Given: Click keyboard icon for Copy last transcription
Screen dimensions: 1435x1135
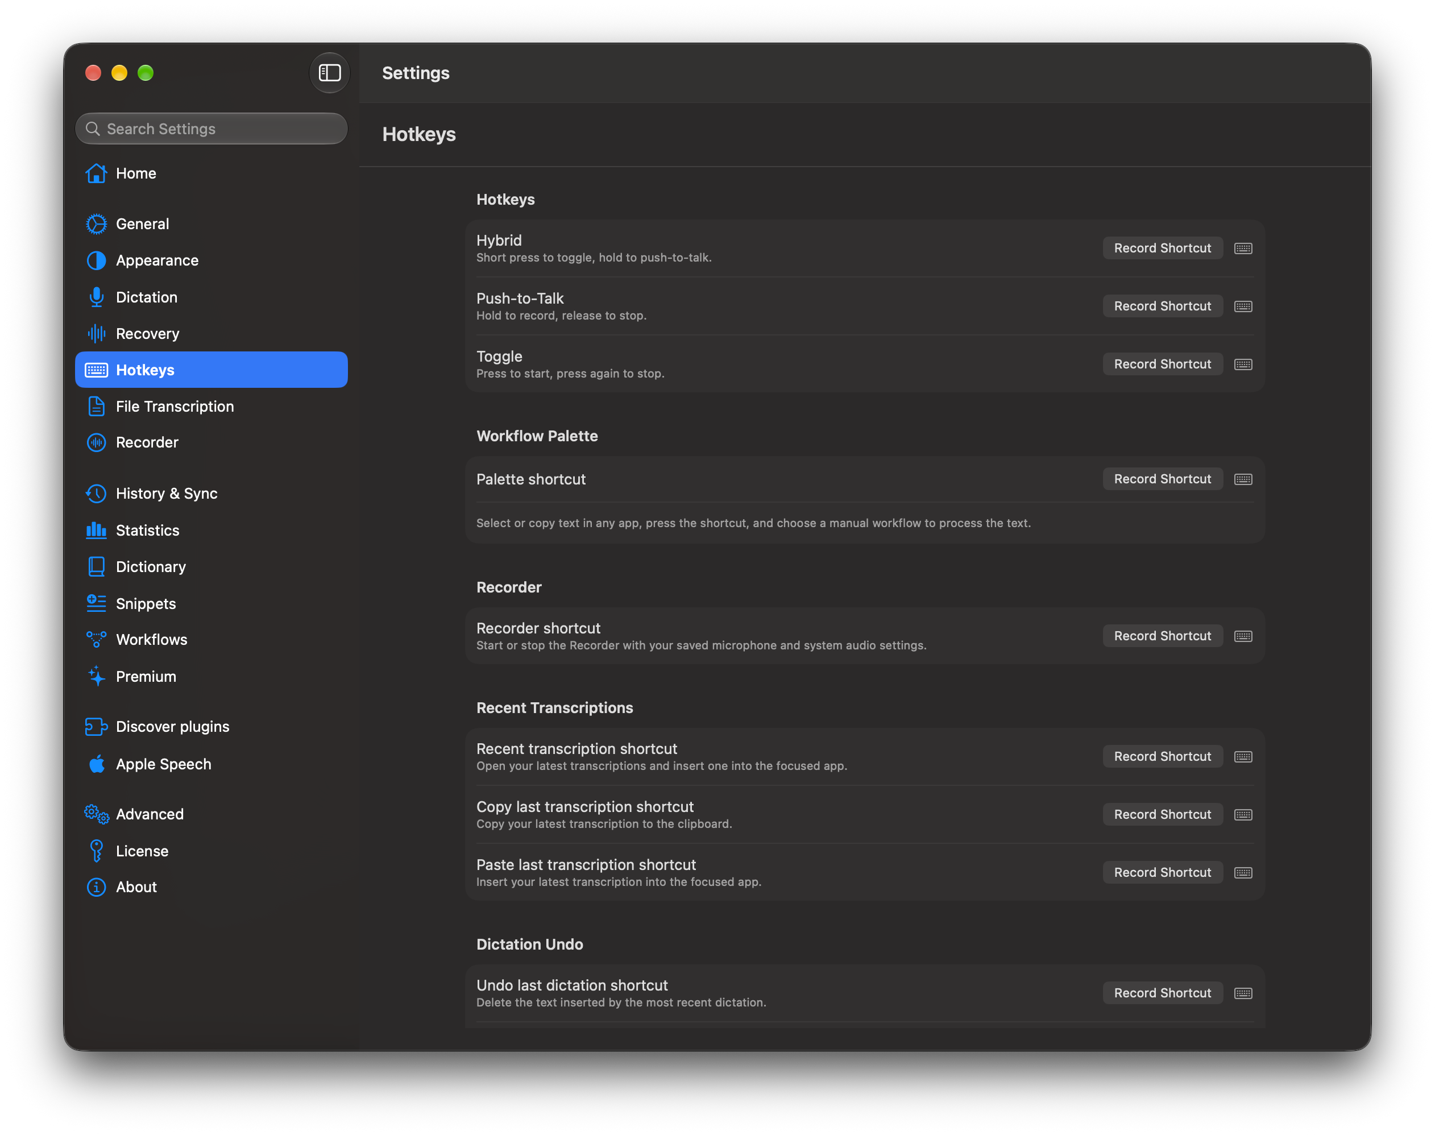Looking at the screenshot, I should coord(1243,815).
